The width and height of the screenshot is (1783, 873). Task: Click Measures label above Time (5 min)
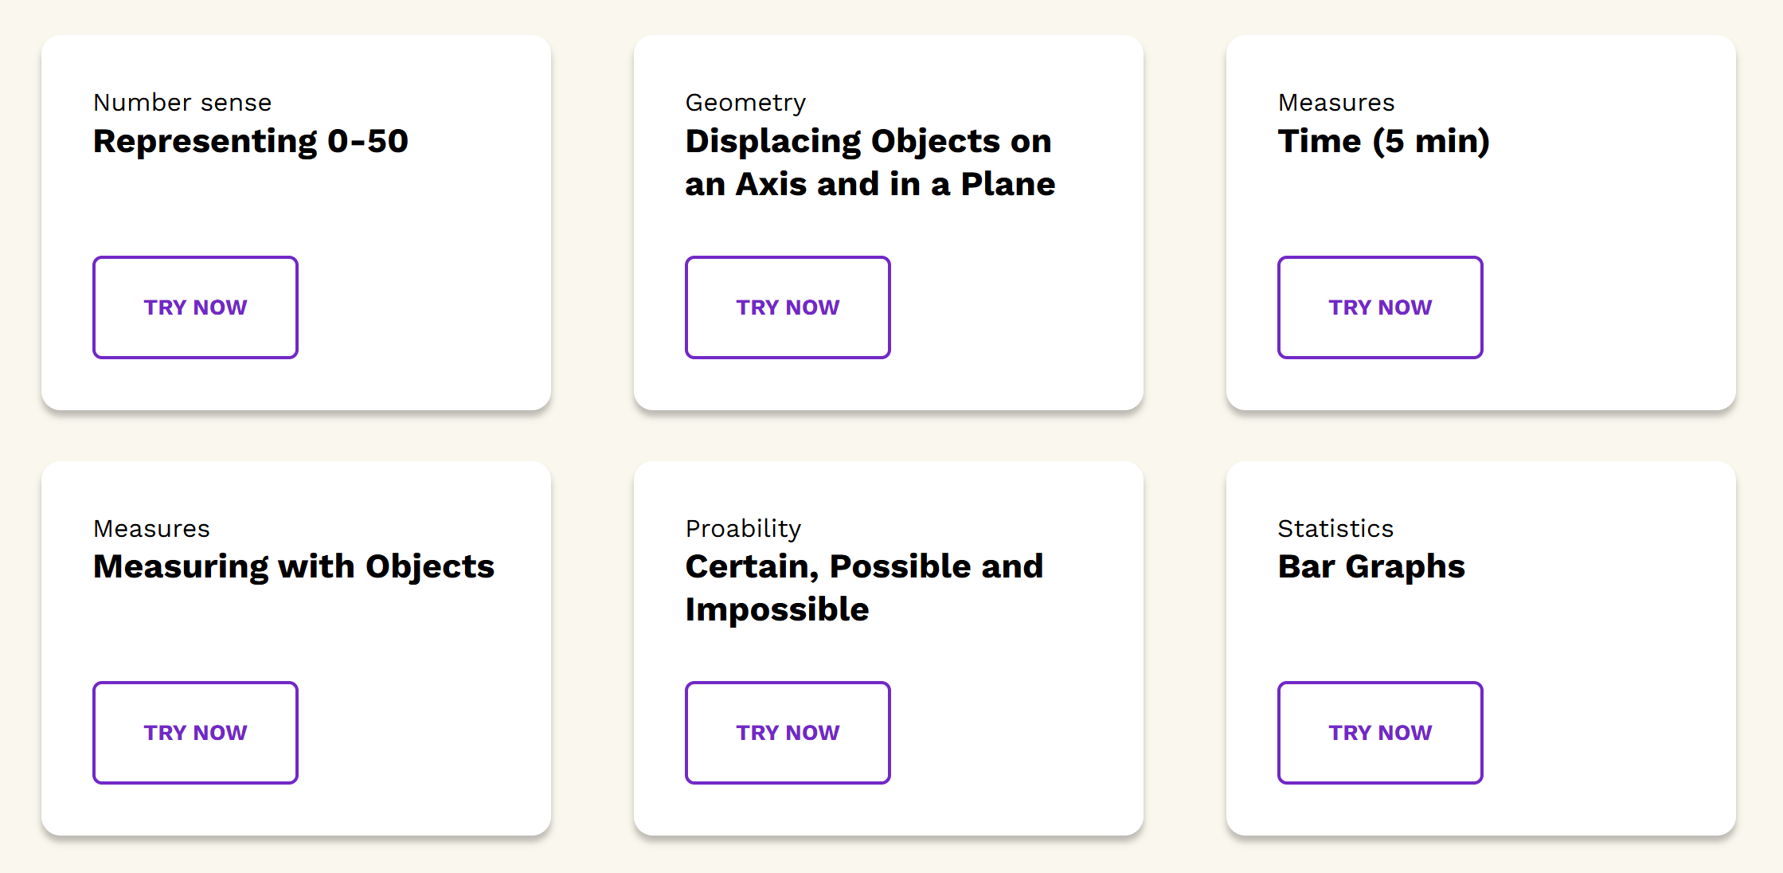click(1336, 103)
